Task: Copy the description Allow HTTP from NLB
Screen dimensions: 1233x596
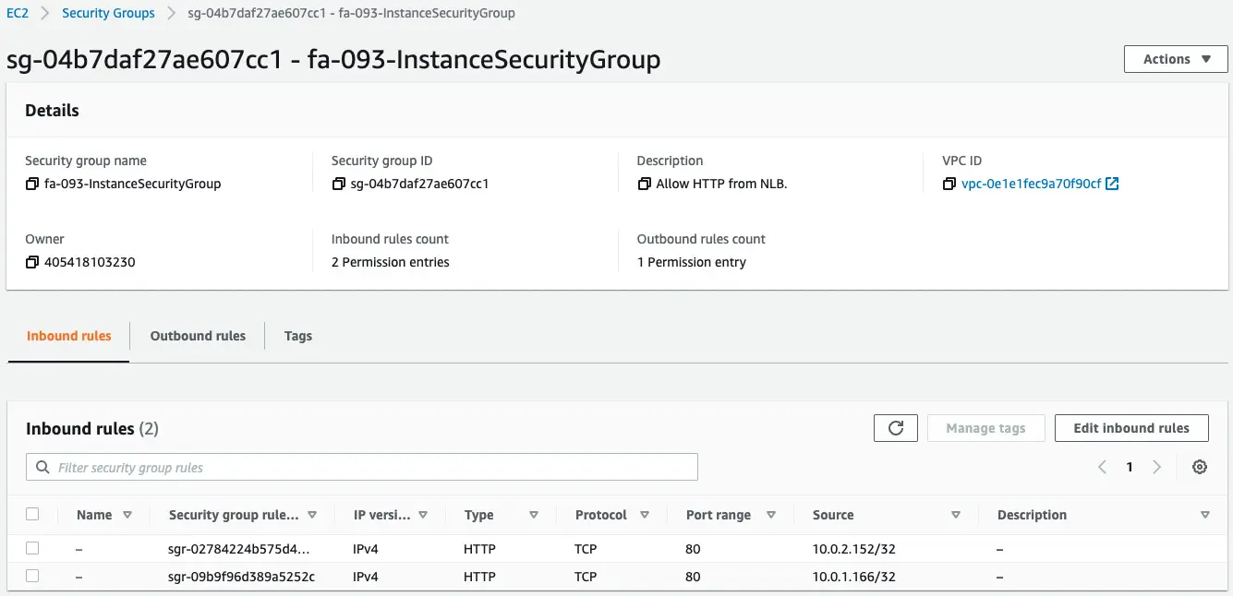Action: pyautogui.click(x=645, y=183)
